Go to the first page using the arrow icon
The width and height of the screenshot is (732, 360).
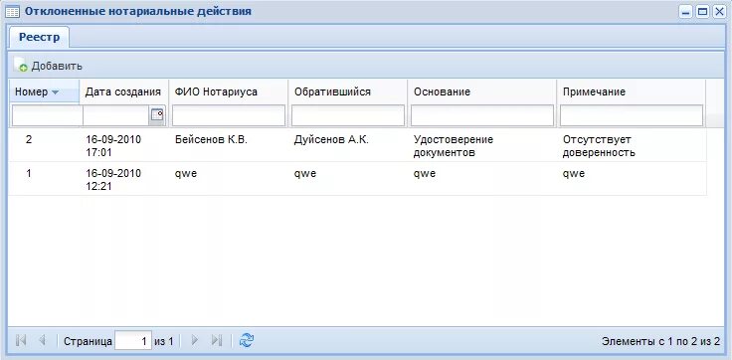coord(21,341)
